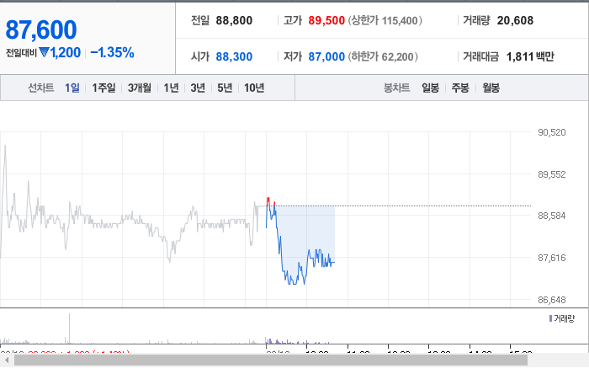Show the 10년 line chart

click(x=254, y=88)
